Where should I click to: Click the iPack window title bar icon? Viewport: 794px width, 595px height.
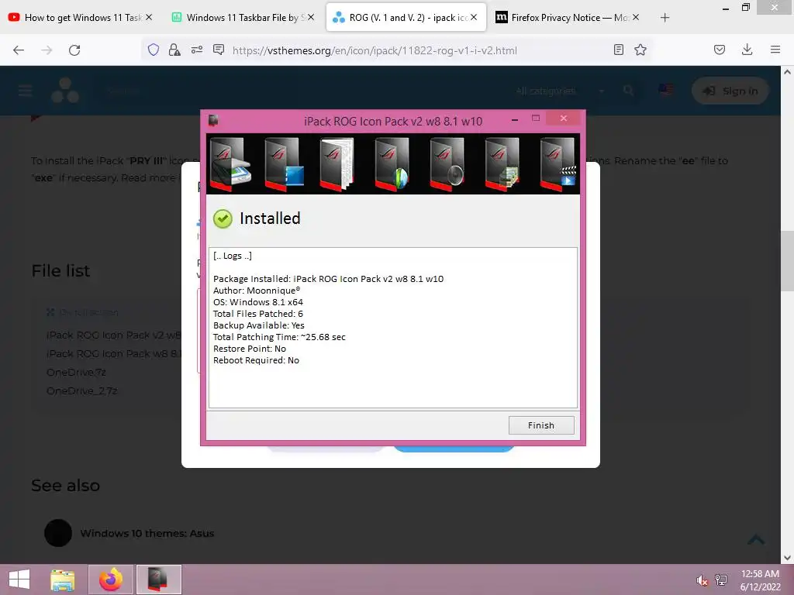pyautogui.click(x=213, y=120)
